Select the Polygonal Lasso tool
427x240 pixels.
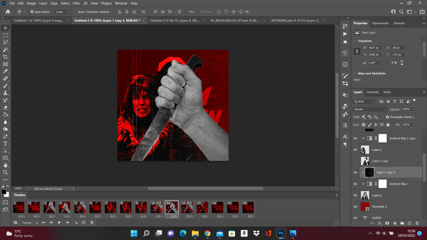(x=5, y=42)
